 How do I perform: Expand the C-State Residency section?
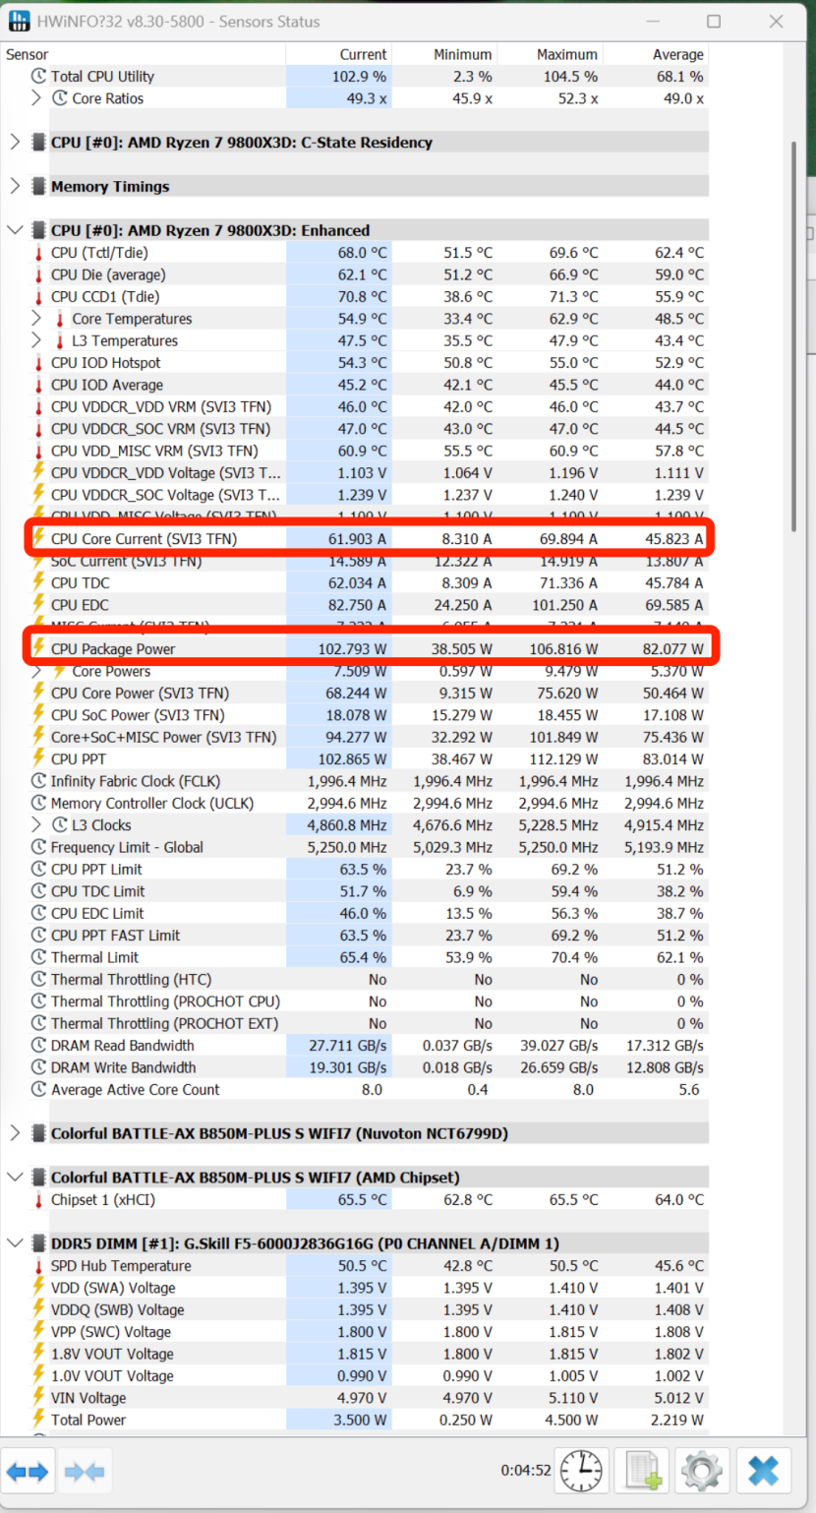coord(15,143)
